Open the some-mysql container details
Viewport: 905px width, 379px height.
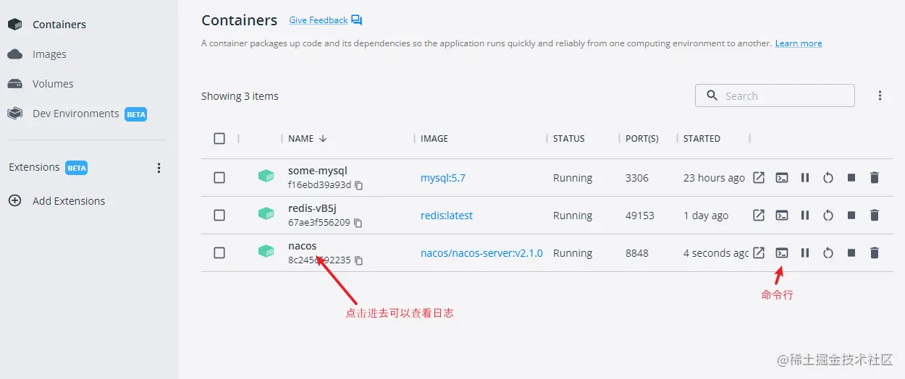(318, 171)
